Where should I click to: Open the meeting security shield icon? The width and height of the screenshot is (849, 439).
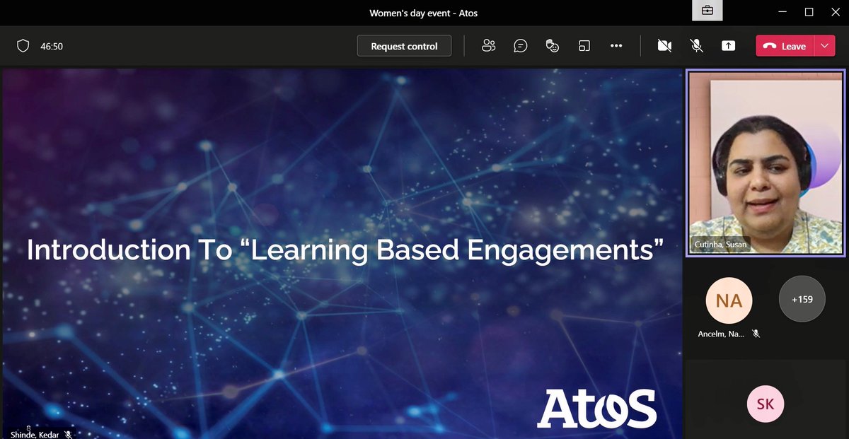coord(23,46)
